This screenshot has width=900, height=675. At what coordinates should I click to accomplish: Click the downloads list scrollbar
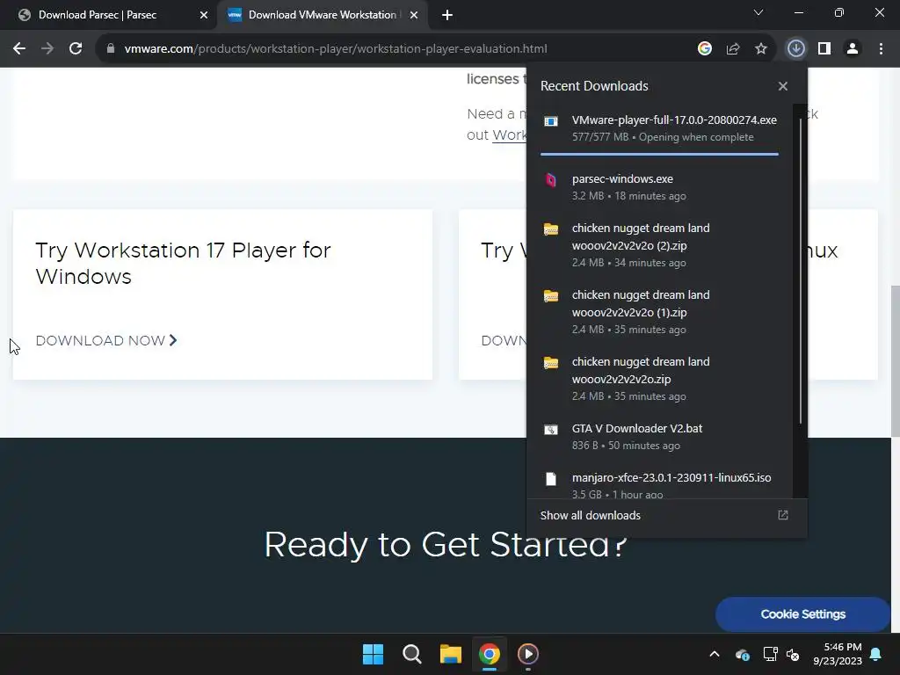click(800, 271)
